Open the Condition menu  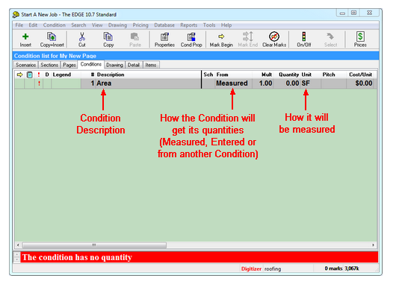pyautogui.click(x=55, y=25)
